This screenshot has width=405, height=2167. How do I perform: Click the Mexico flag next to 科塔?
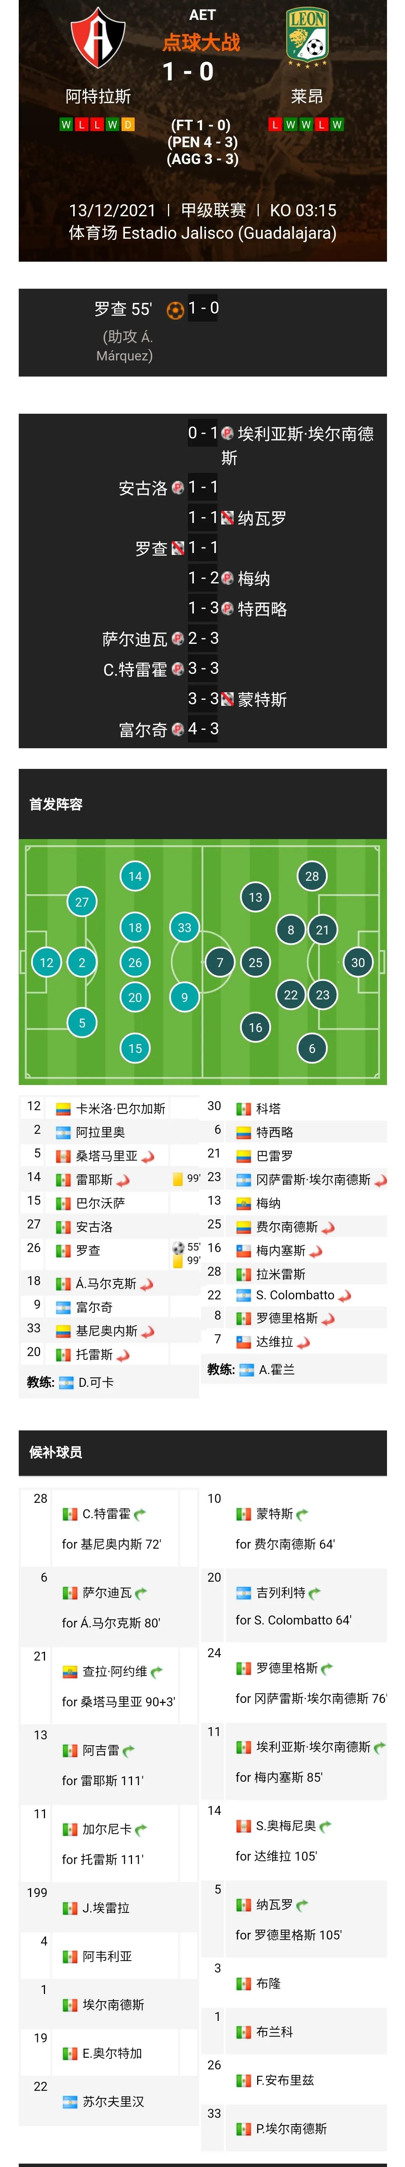[244, 1109]
